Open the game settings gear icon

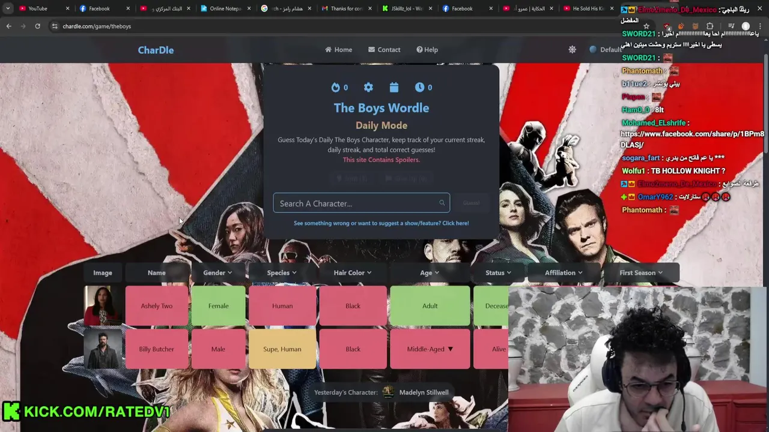point(368,88)
